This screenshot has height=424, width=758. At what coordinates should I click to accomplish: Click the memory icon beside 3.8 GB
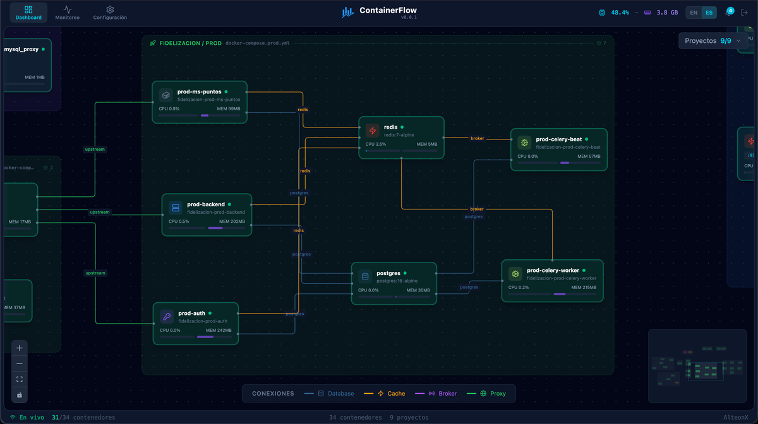pos(647,13)
